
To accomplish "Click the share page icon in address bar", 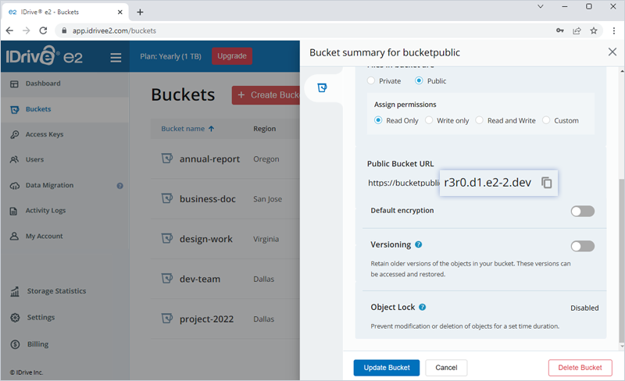I will click(x=577, y=30).
